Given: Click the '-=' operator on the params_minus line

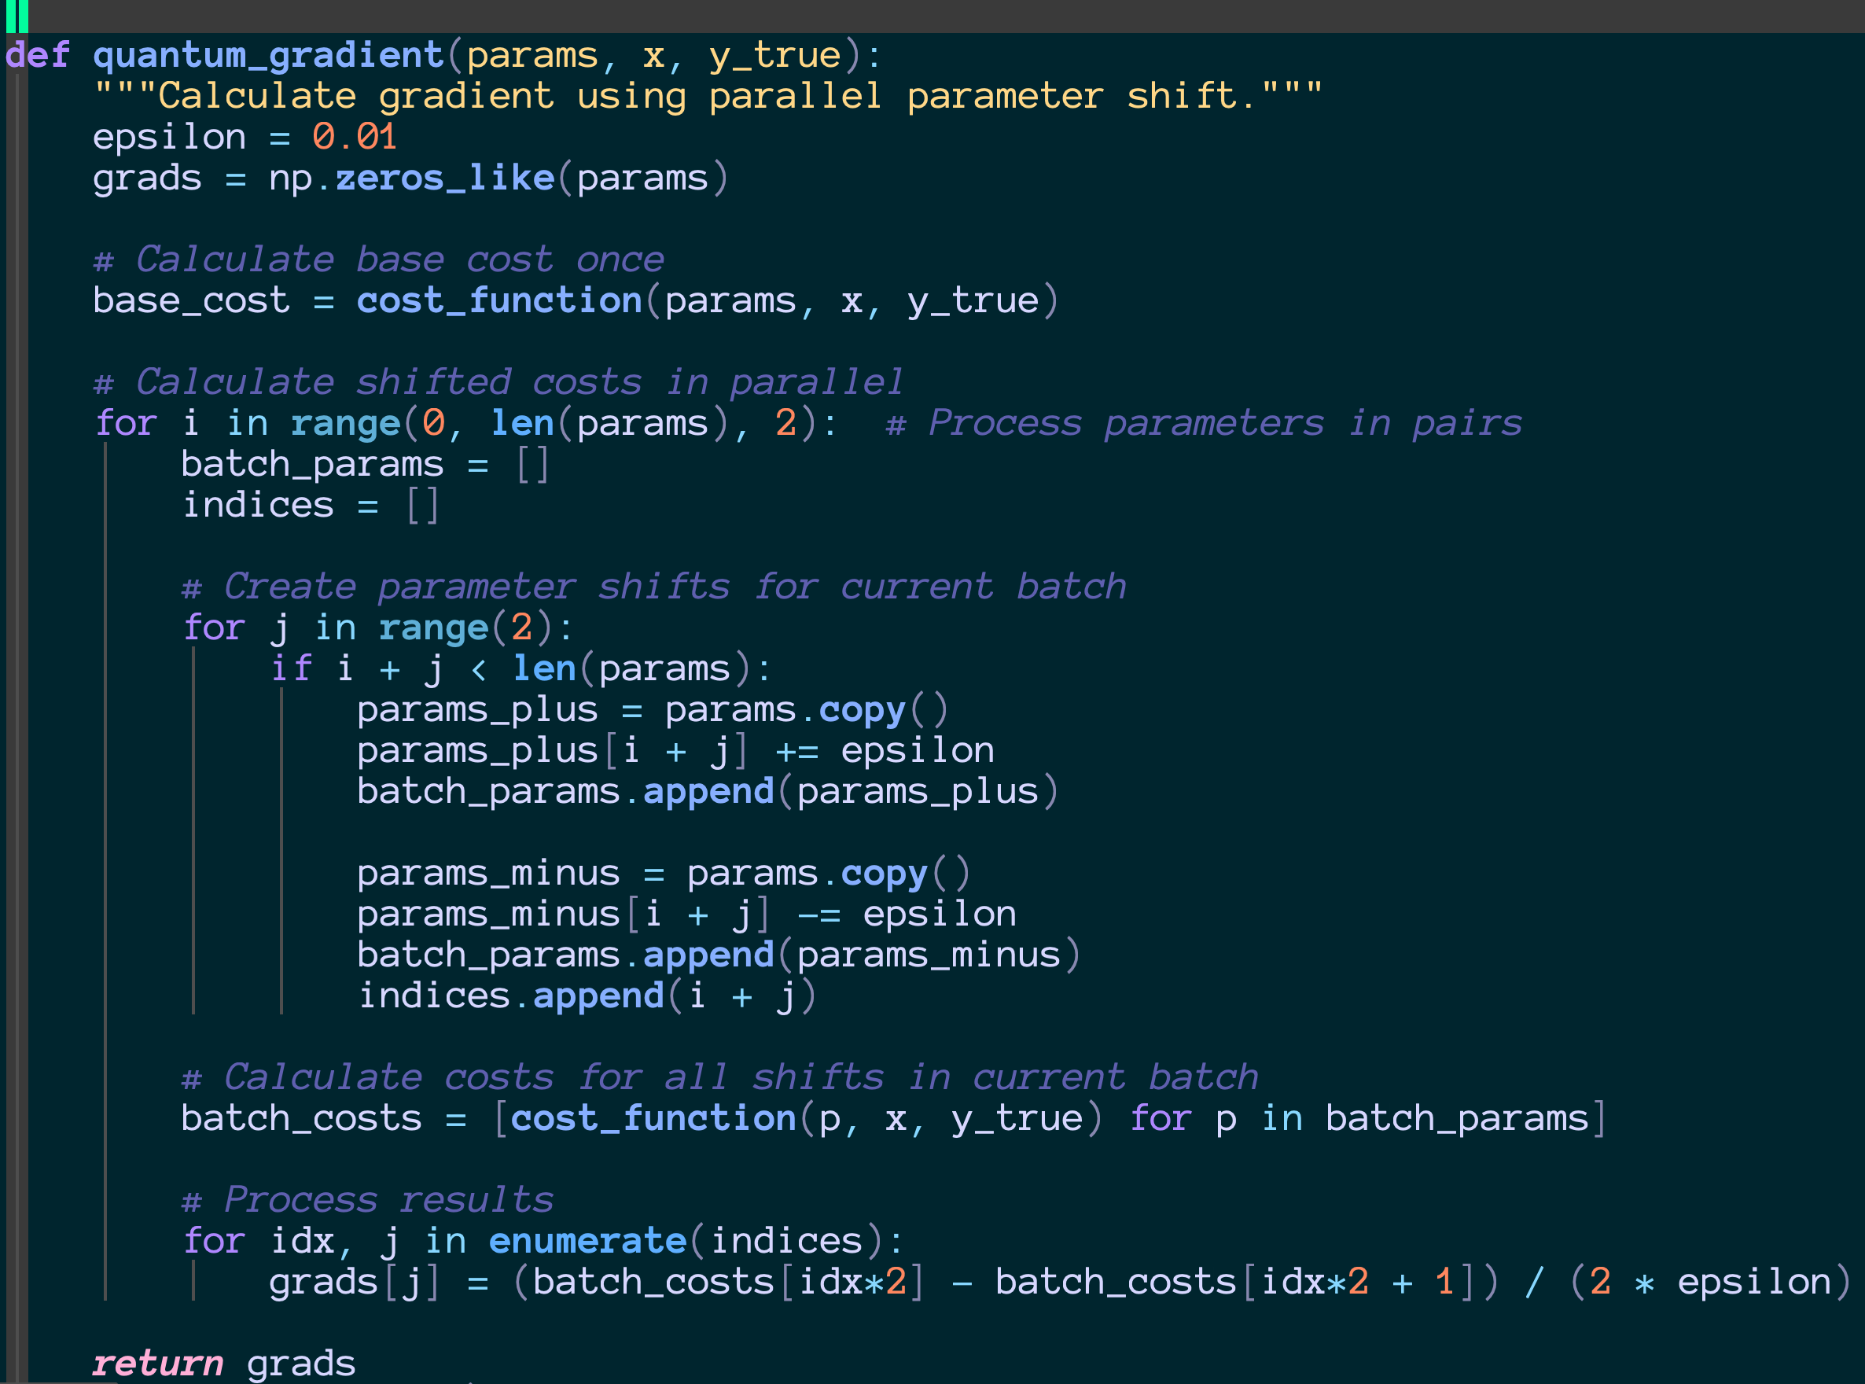Looking at the screenshot, I should [x=818, y=914].
